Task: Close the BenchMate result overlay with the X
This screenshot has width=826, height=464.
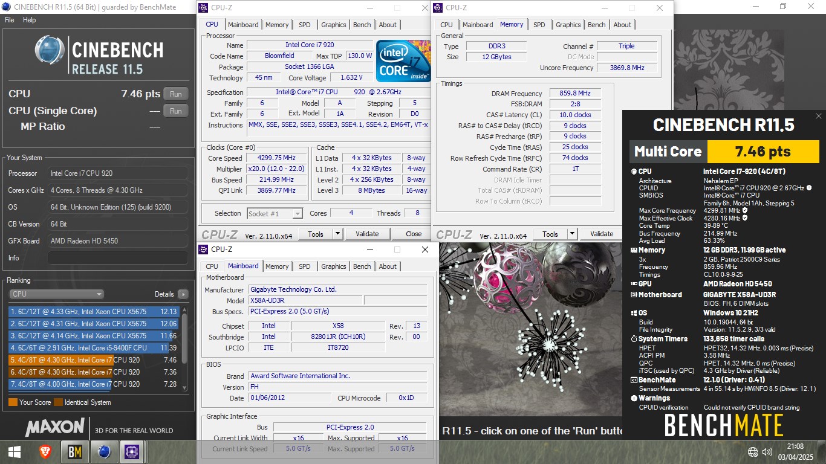Action: [x=819, y=116]
